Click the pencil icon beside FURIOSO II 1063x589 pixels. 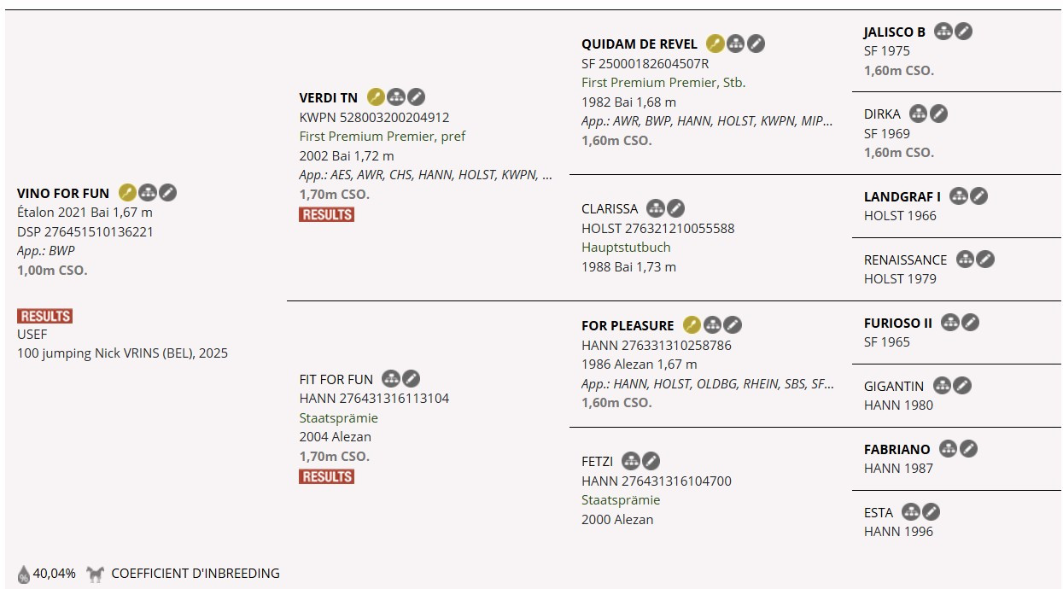(970, 323)
